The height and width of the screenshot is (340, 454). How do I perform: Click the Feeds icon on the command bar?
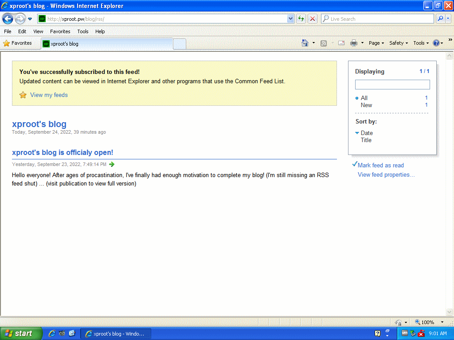pos(323,43)
